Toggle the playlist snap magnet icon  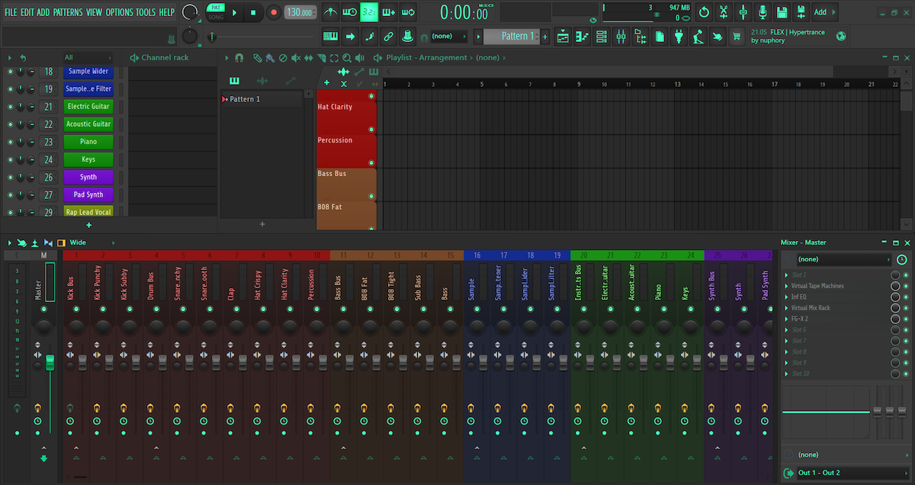[239, 58]
